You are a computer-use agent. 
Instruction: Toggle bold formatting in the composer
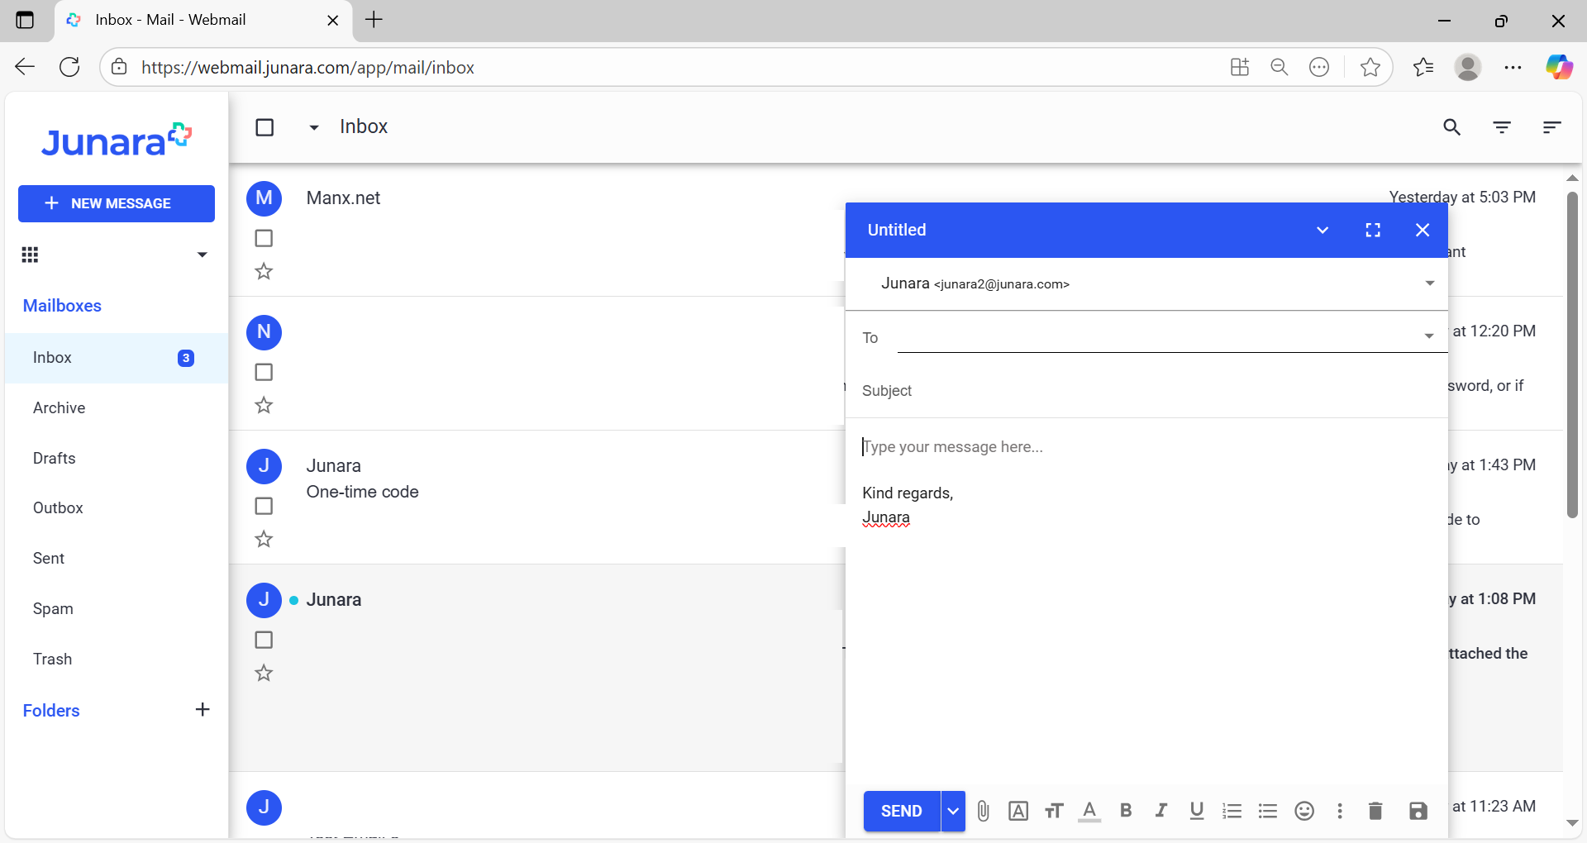(x=1126, y=811)
